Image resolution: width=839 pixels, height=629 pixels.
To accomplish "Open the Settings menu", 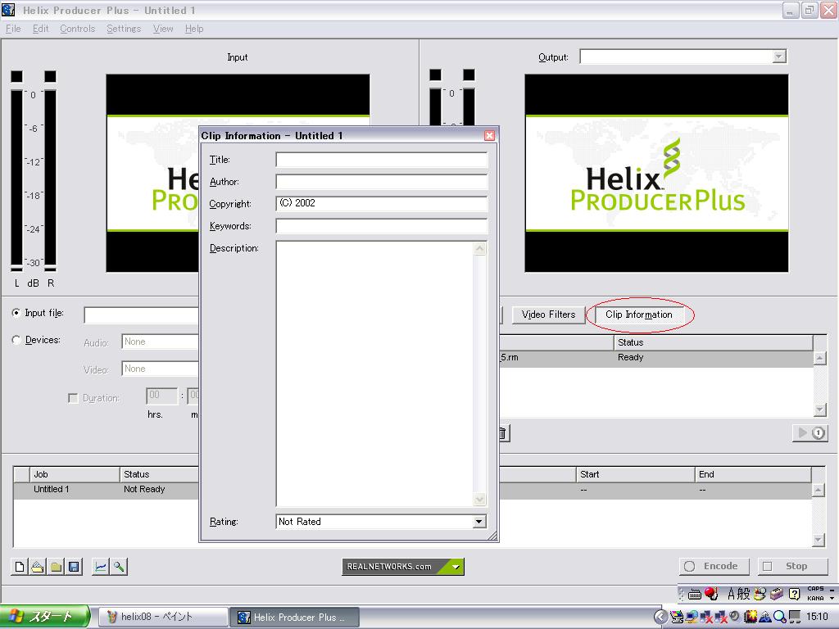I will pyautogui.click(x=124, y=29).
